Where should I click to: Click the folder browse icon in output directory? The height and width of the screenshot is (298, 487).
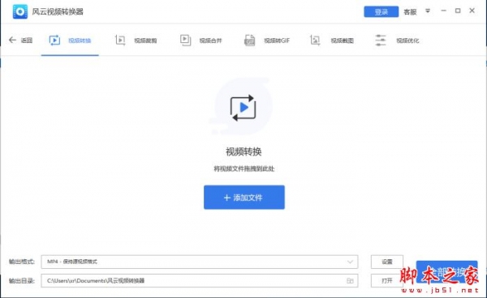tap(350, 281)
